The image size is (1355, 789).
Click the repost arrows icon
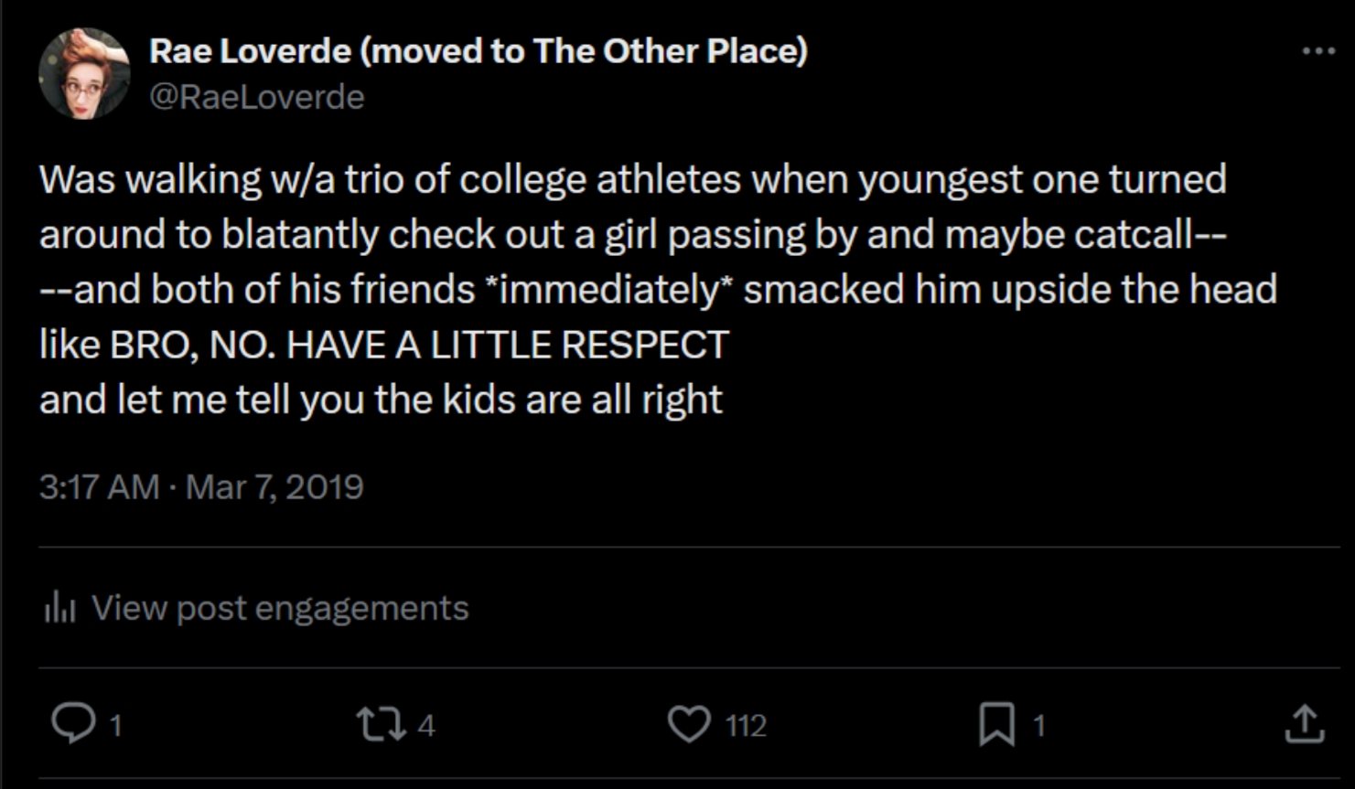tap(379, 724)
